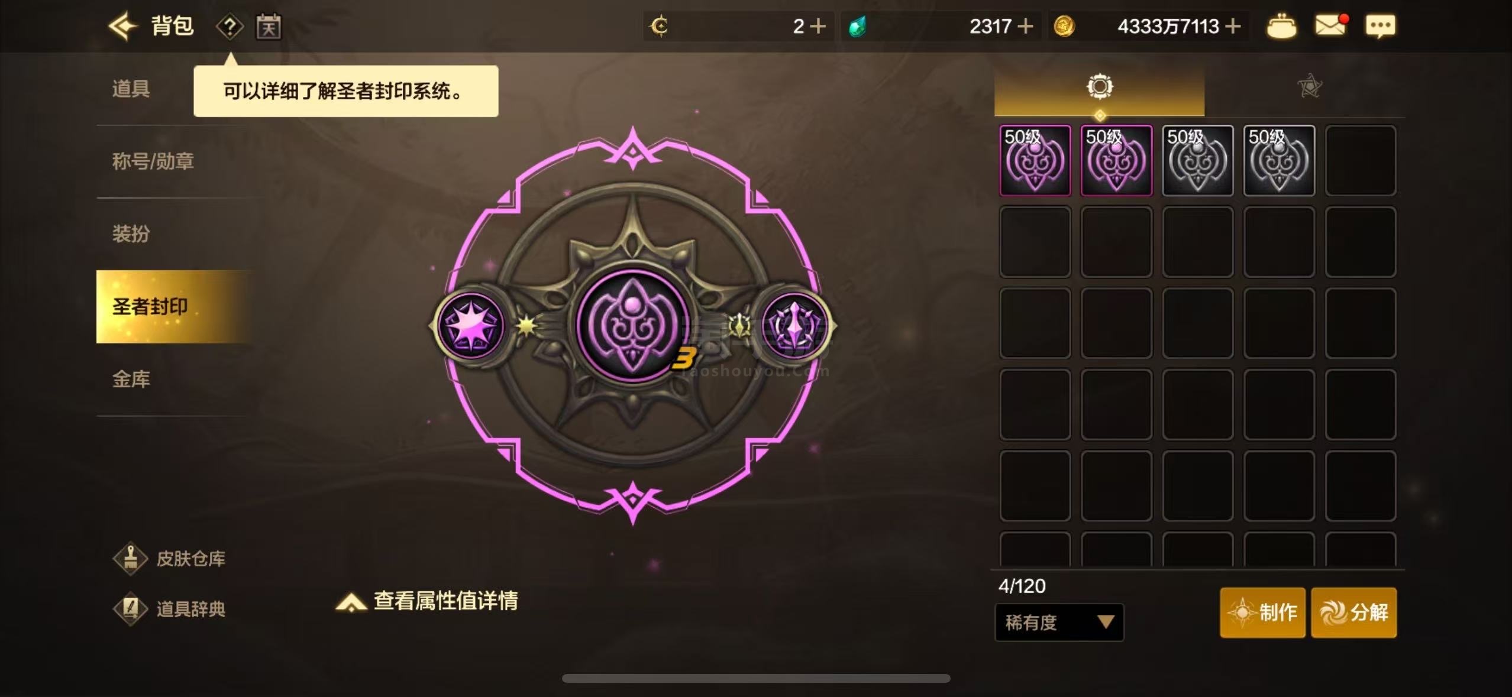Screen dimensions: 1512x697
Task: Open the 稀有度 sort dropdown
Action: point(1059,622)
